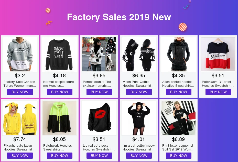Open the 'Person cranial The skeleton terrorist' title
Viewport: 238px width, 162px height.
pos(97,84)
